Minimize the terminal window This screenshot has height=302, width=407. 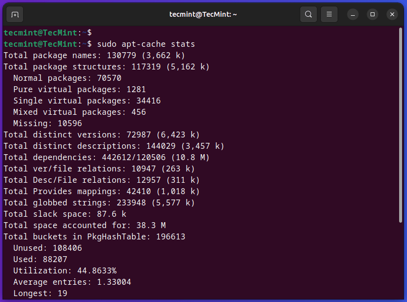tap(353, 14)
